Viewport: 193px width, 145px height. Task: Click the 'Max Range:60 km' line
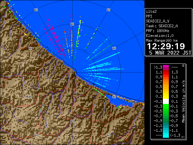point(162,40)
